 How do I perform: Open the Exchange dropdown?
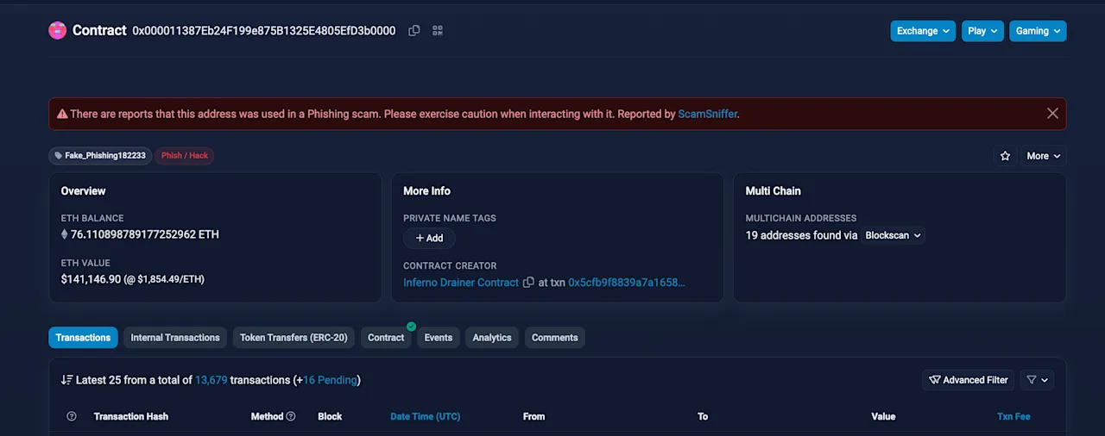tap(923, 31)
